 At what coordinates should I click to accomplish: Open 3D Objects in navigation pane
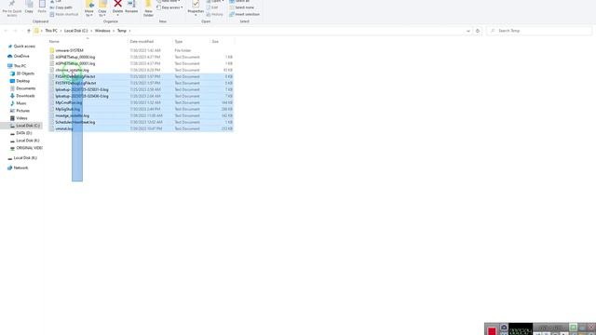(x=22, y=74)
